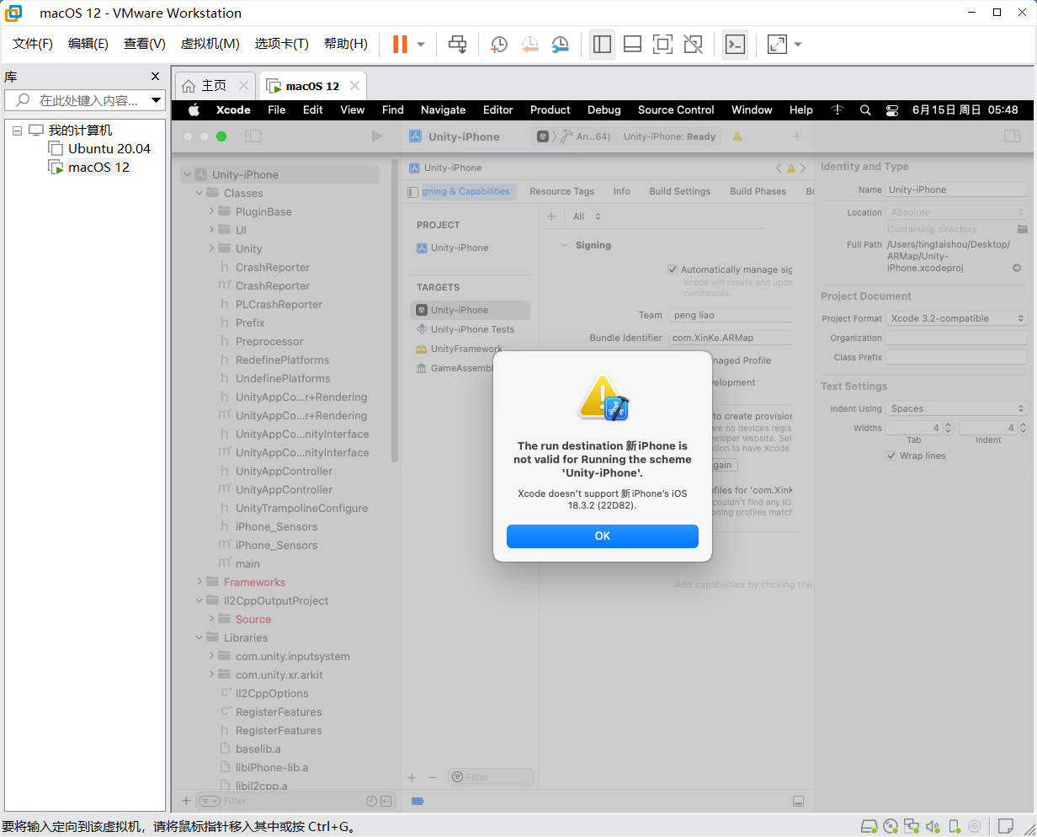The image size is (1037, 837).
Task: Click the take snapshot clock icon
Action: [499, 44]
